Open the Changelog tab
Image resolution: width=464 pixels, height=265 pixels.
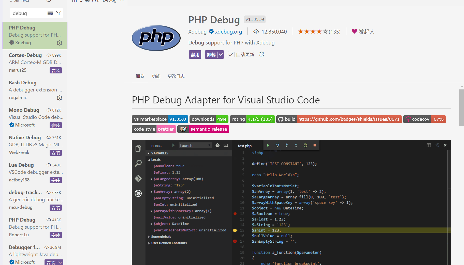coord(176,76)
